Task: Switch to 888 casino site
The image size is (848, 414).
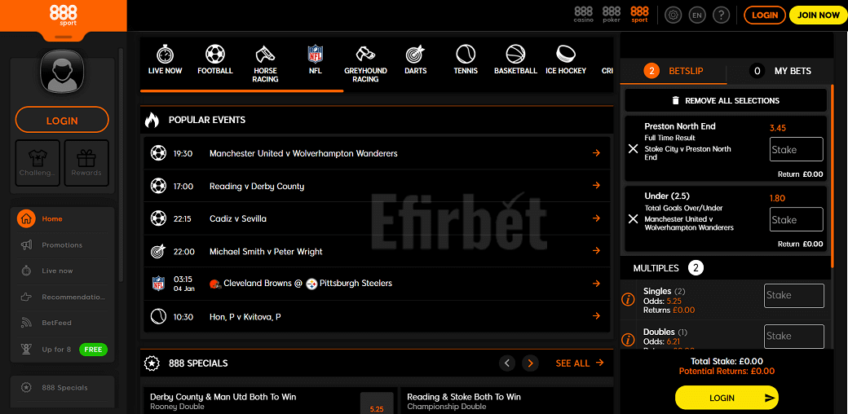Action: 584,15
